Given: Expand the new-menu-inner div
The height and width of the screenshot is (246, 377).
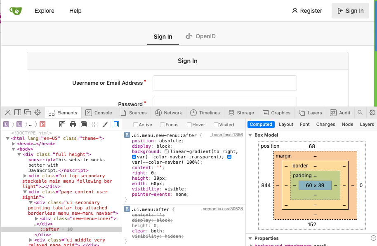Looking at the screenshot, I should coord(36,219).
